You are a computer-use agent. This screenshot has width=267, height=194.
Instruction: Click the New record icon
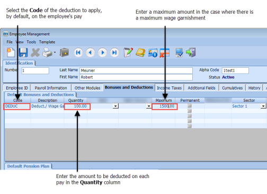(x=11, y=52)
